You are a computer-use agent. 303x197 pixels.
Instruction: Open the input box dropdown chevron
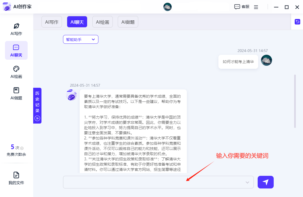[247, 182]
